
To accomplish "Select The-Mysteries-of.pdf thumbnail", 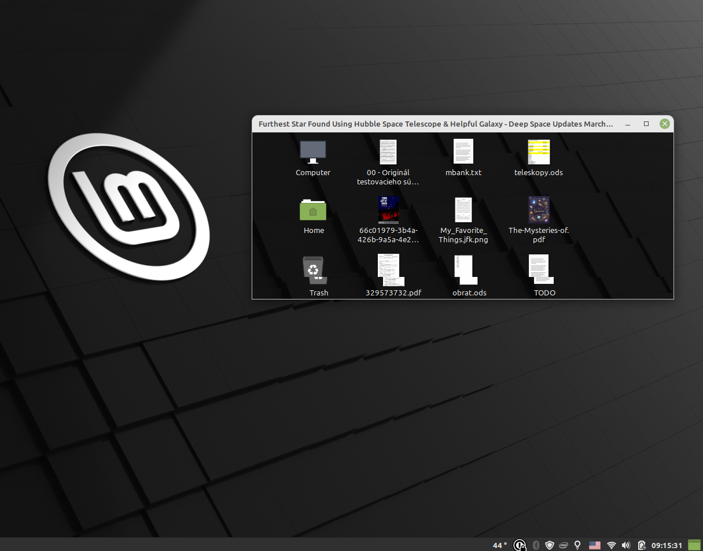I will (539, 210).
